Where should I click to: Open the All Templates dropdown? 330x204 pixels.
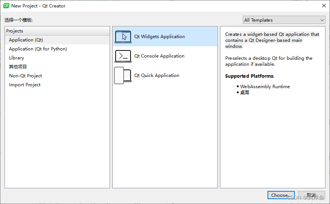pyautogui.click(x=284, y=20)
